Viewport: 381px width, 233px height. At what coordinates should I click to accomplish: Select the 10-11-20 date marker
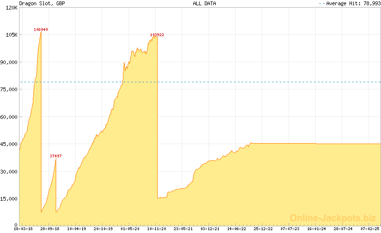(157, 229)
